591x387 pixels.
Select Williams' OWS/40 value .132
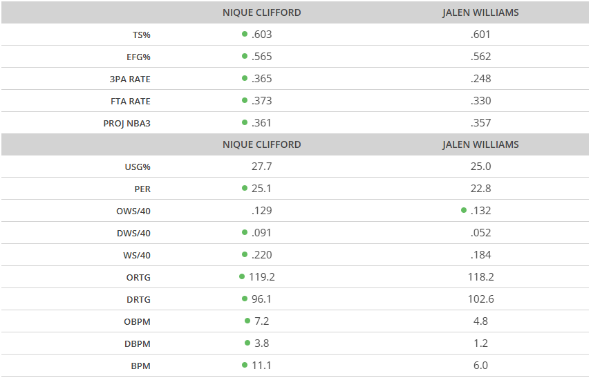coord(480,211)
